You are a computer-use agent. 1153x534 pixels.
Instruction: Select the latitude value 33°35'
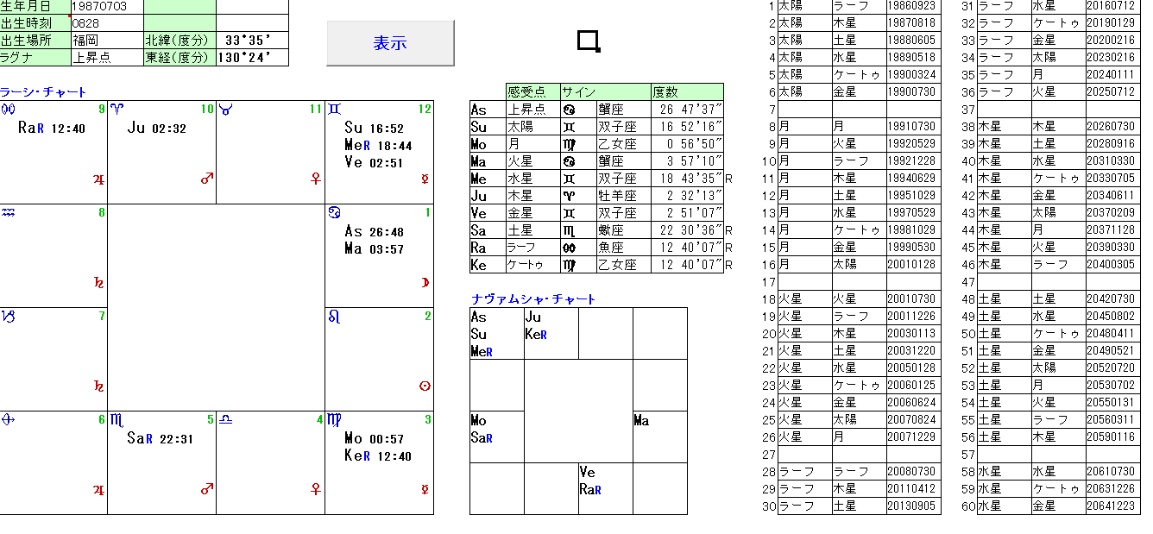tap(251, 41)
